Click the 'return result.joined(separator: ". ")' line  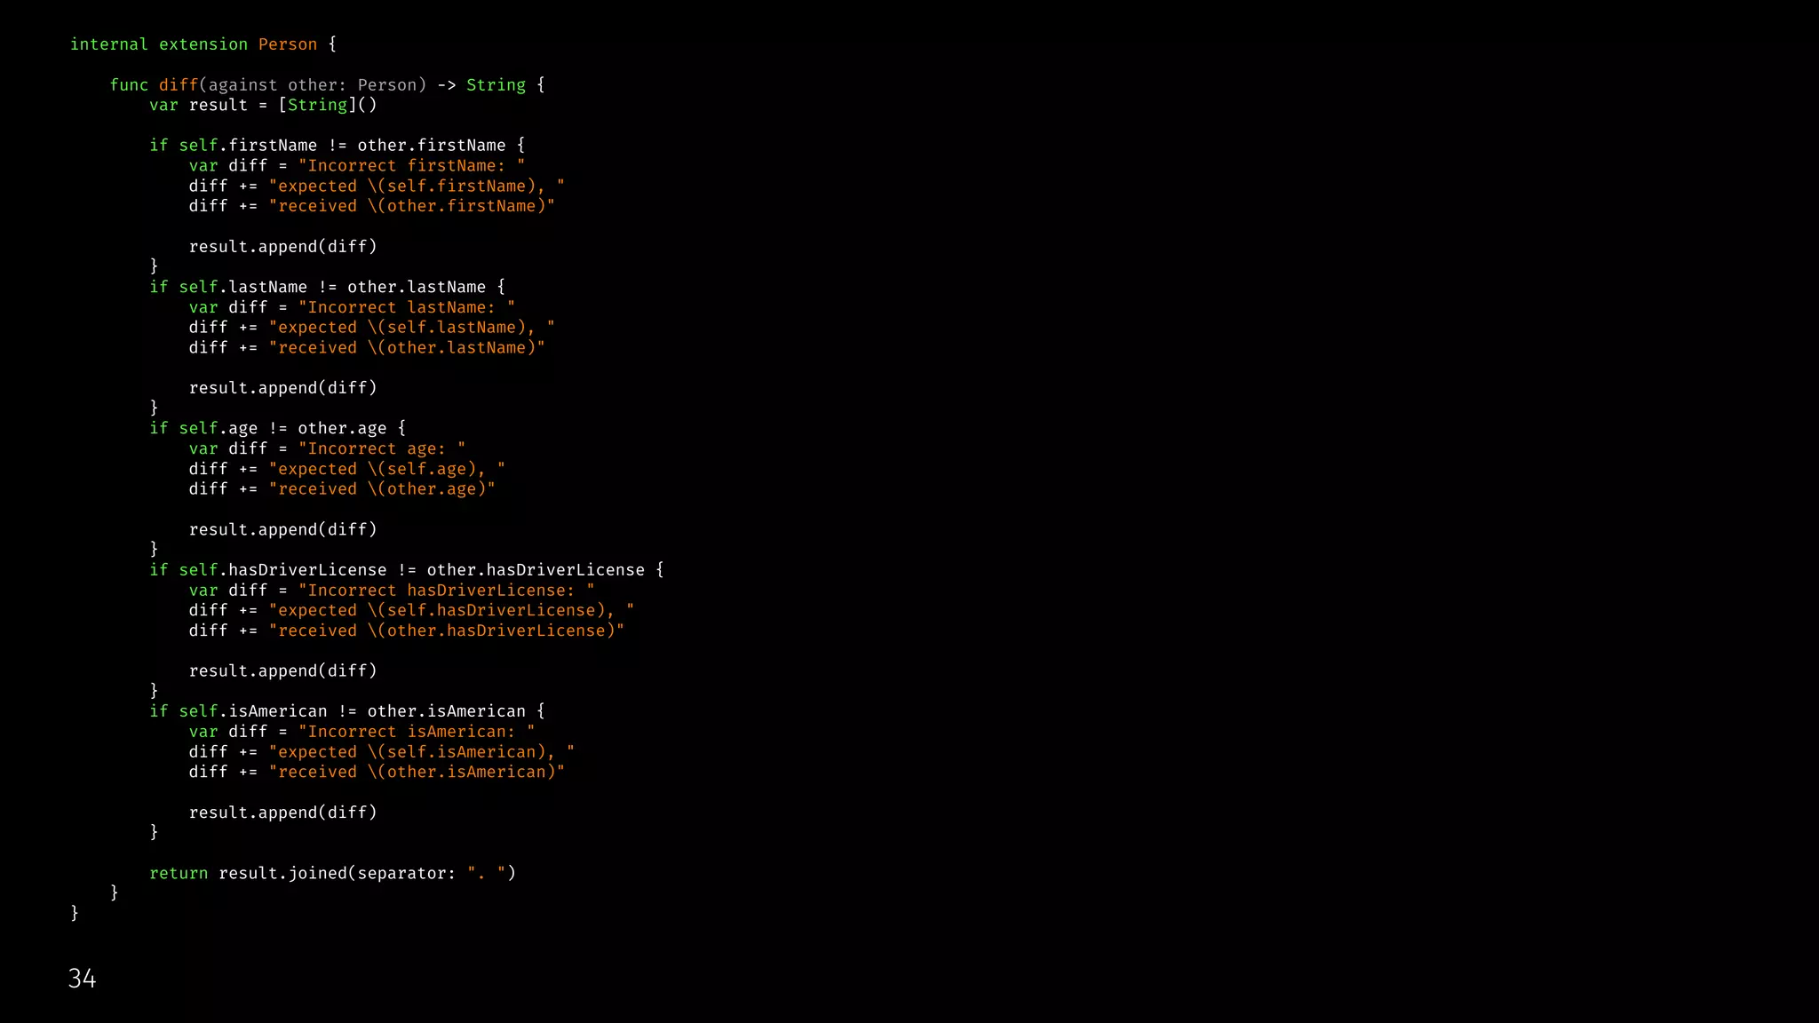[x=332, y=873]
